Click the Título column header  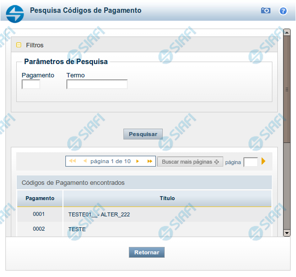coord(167,198)
